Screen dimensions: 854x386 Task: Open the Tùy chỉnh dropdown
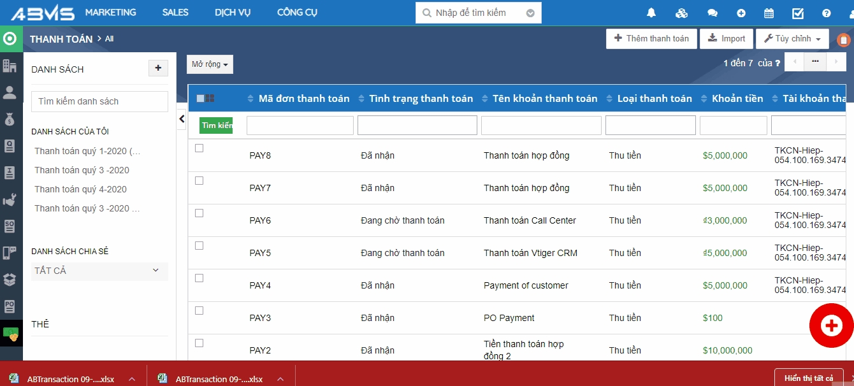tap(792, 39)
